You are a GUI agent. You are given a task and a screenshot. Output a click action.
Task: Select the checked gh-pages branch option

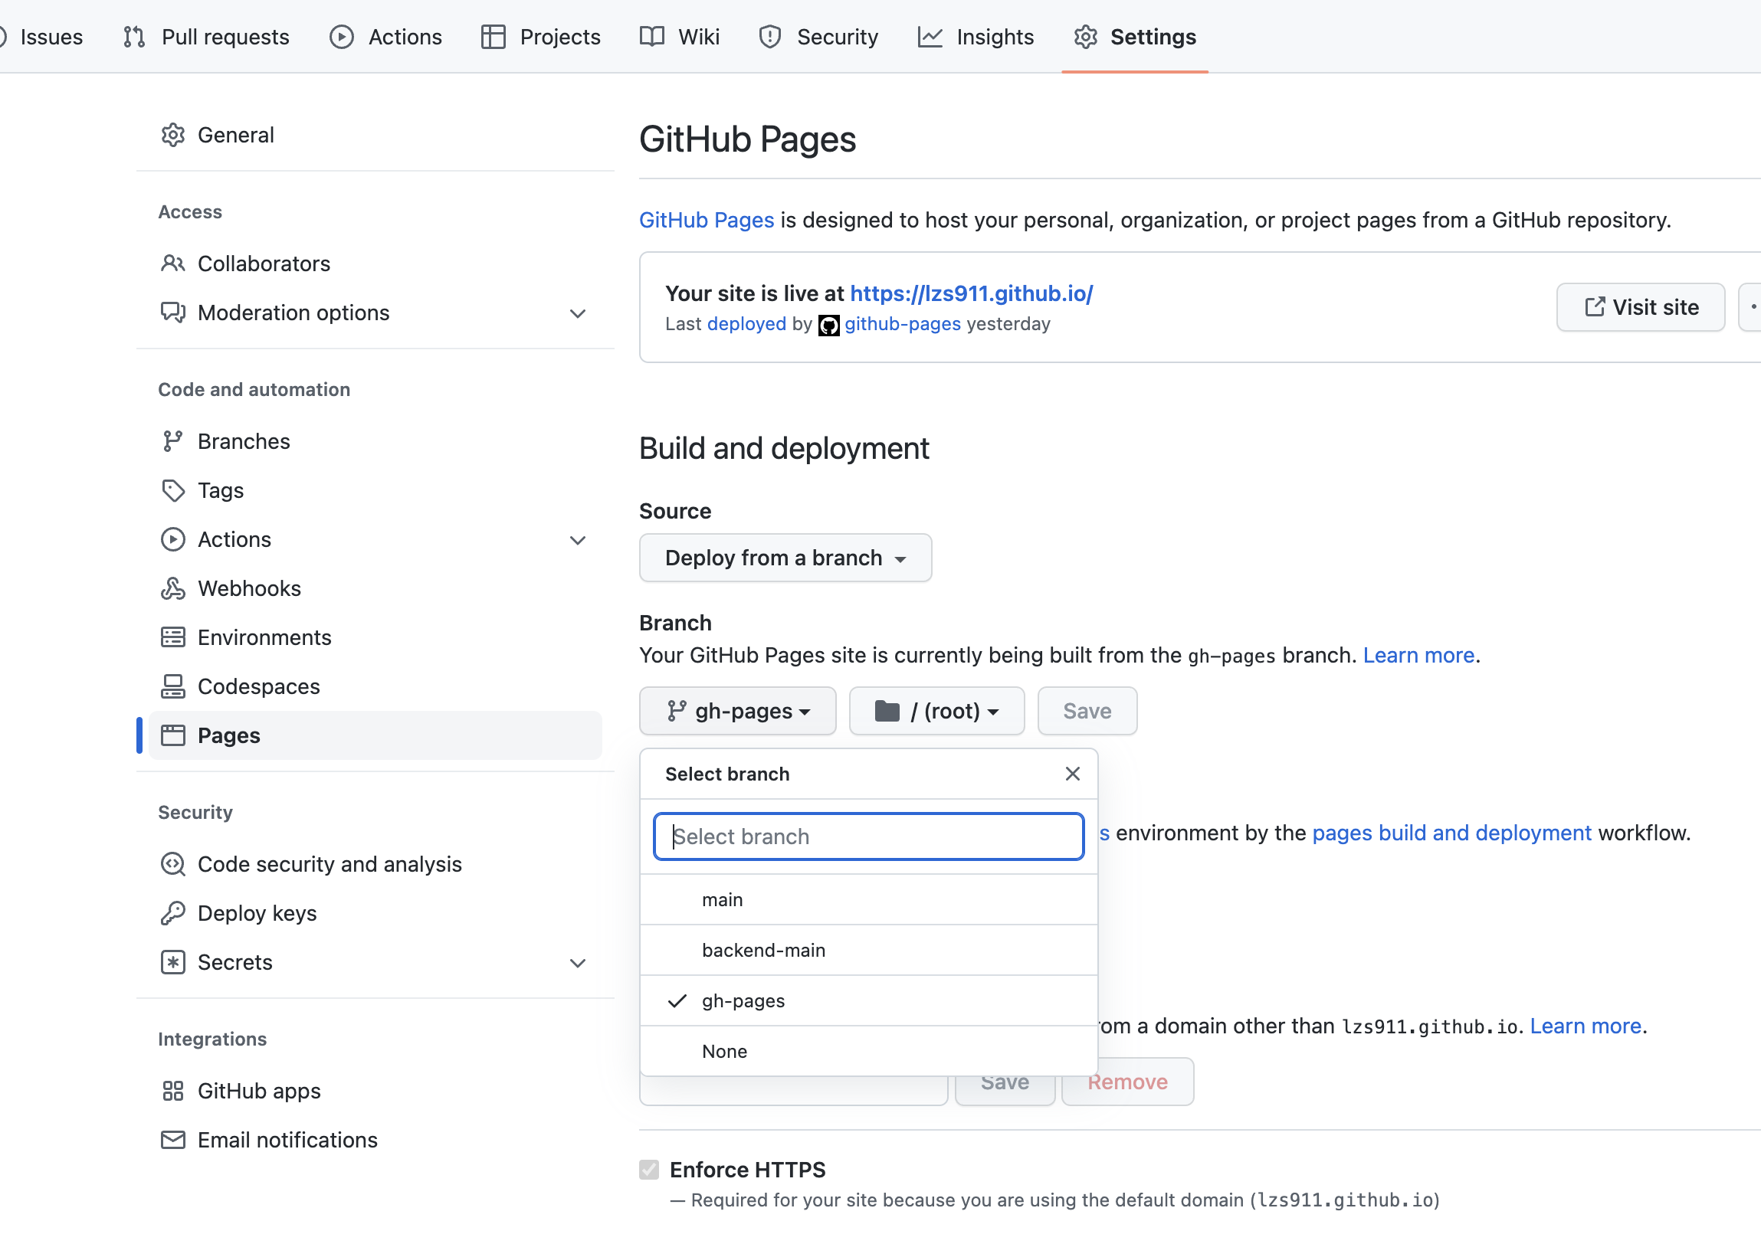click(868, 1001)
